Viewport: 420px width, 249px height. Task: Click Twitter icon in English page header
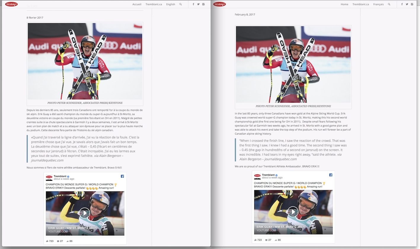click(x=407, y=4)
